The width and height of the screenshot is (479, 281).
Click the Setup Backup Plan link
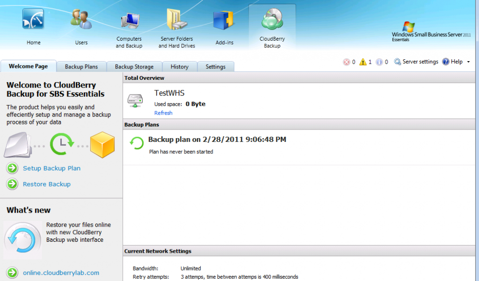(x=52, y=168)
